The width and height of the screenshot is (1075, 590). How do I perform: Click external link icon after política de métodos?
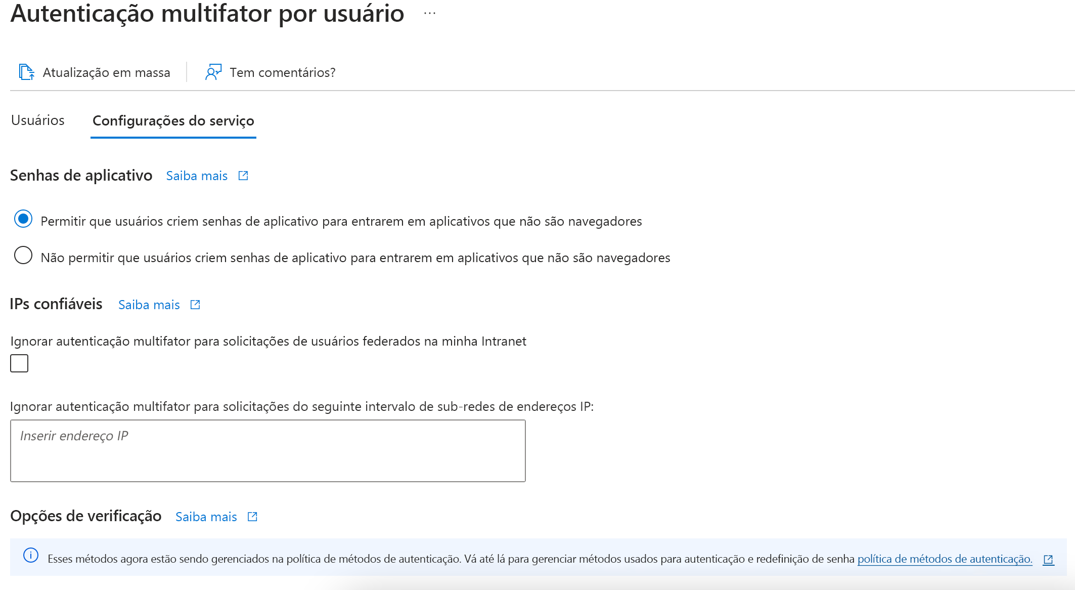coord(1048,560)
